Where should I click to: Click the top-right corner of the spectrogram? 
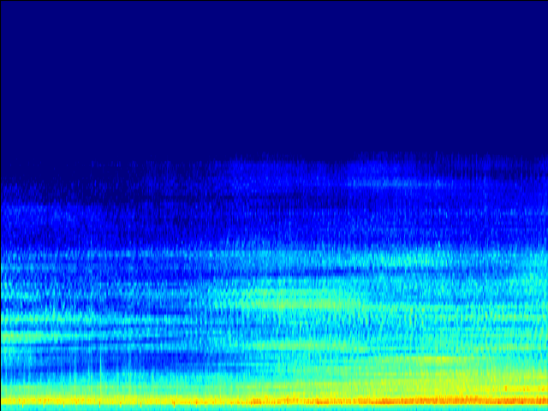[545, 2]
